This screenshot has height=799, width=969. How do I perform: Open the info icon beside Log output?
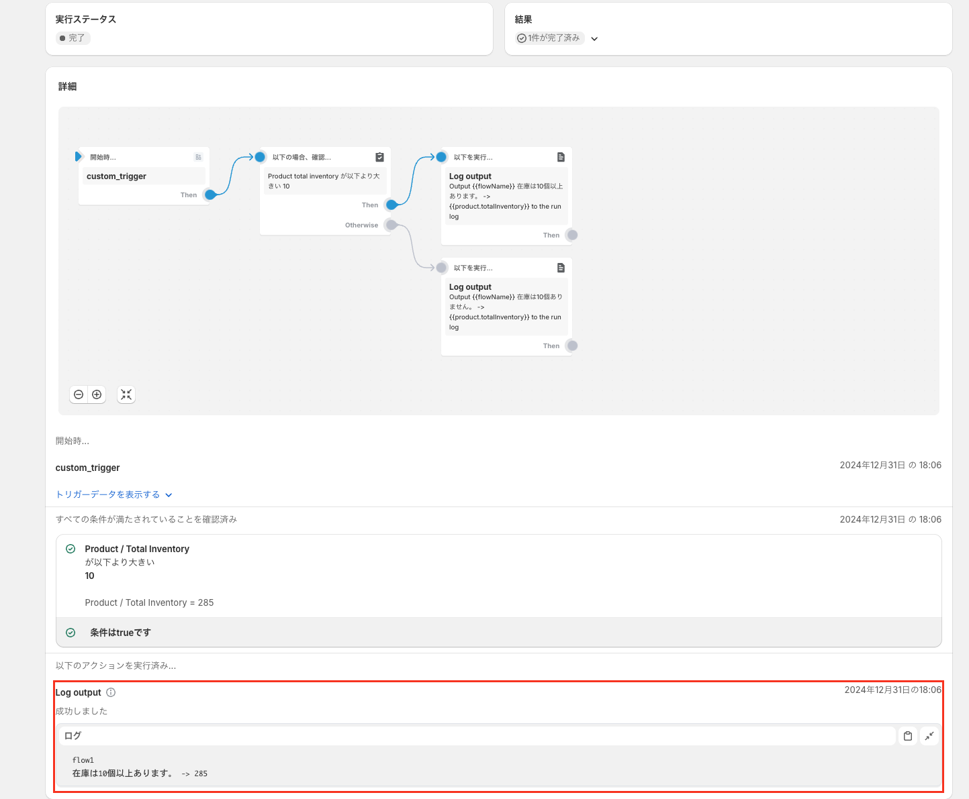pos(111,692)
